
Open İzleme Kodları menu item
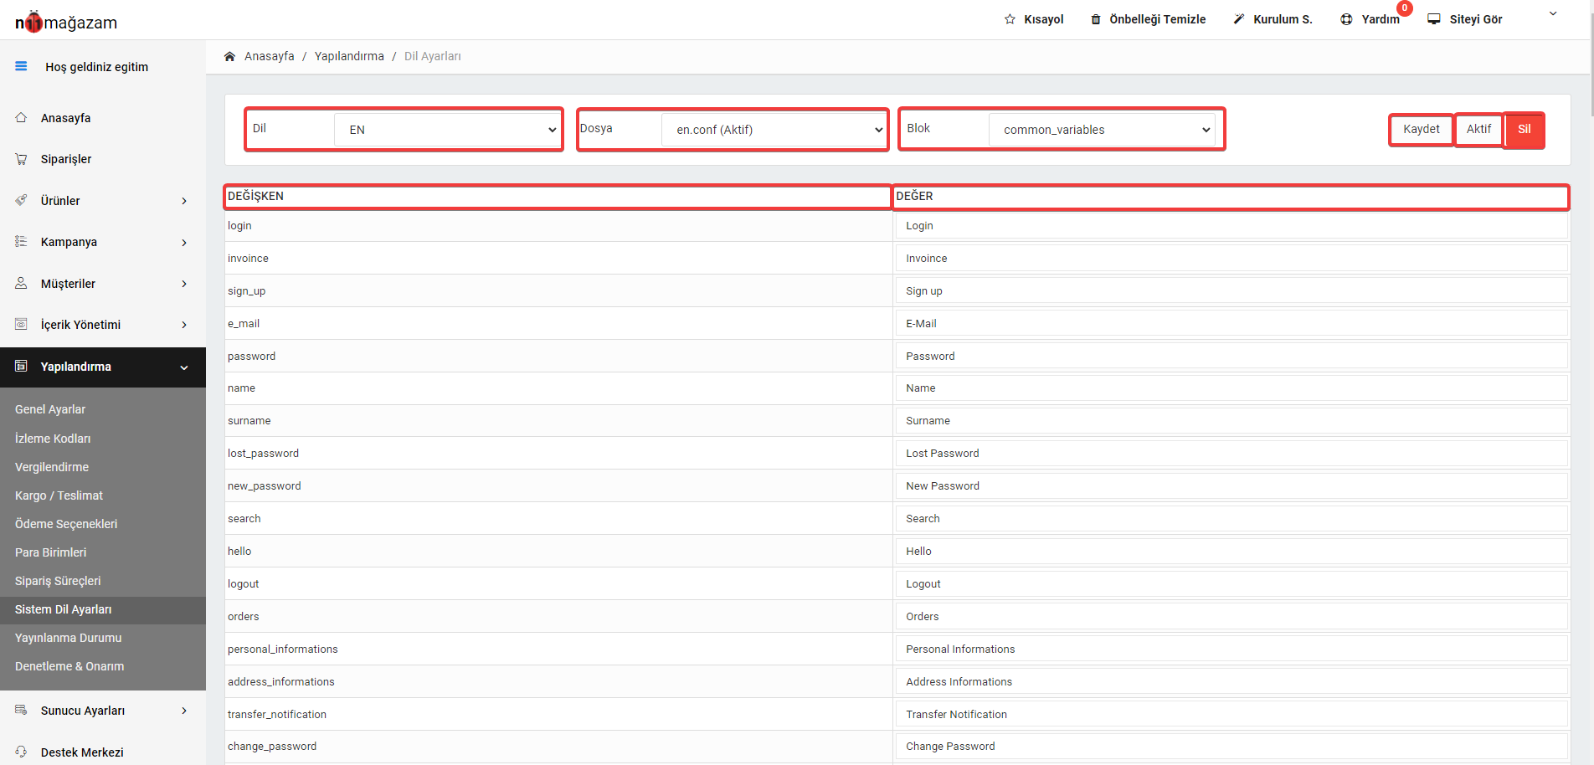pos(53,439)
